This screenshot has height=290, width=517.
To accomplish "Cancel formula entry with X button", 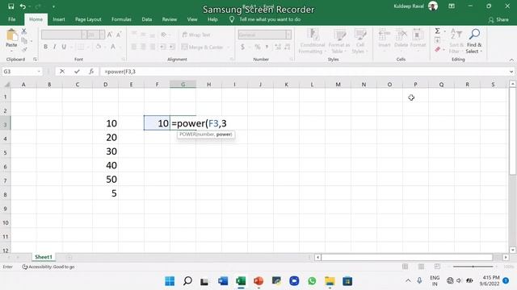I will (62, 72).
